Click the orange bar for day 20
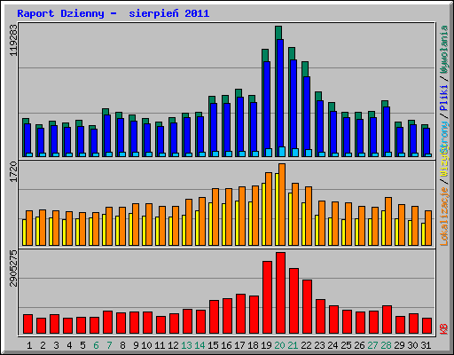454x355 pixels. (282, 204)
